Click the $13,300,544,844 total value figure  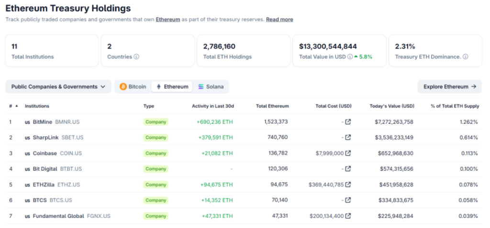tap(328, 46)
